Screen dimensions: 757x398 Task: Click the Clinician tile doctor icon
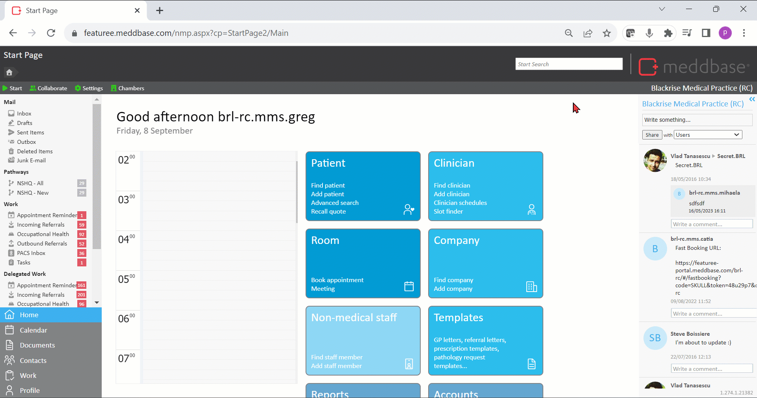[x=531, y=209]
